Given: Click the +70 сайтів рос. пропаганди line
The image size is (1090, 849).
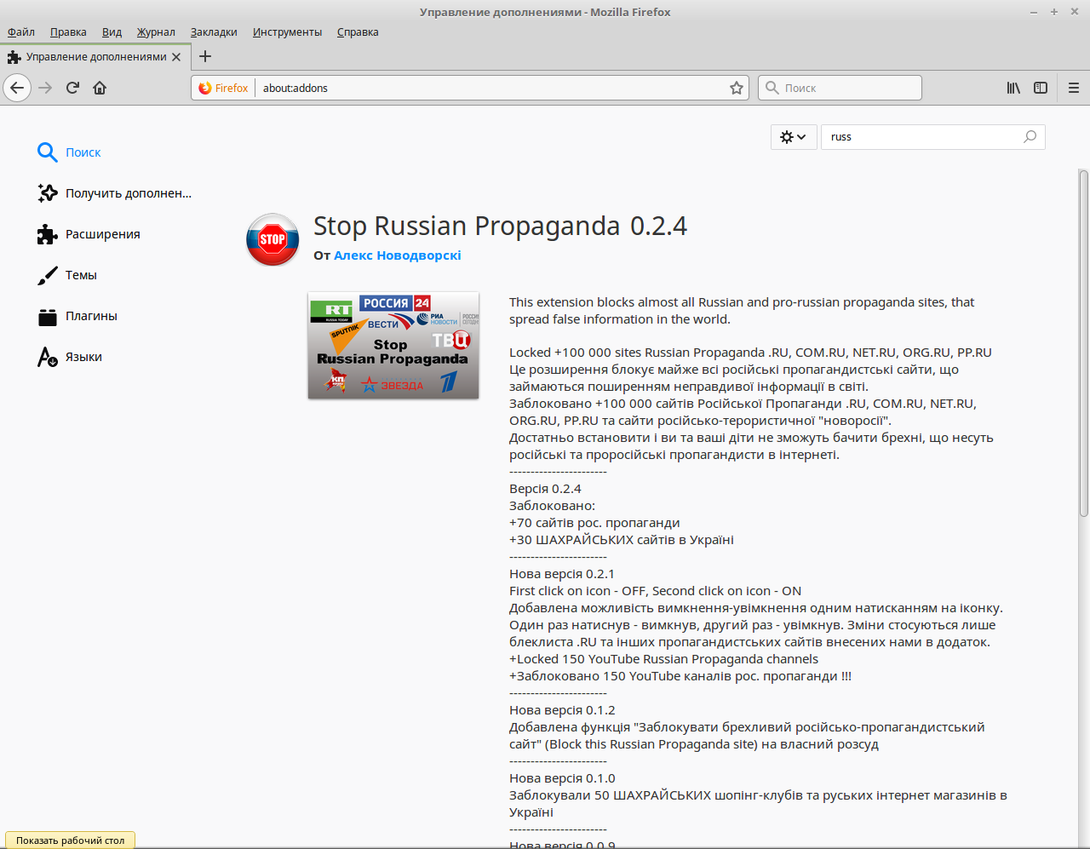Looking at the screenshot, I should 594,523.
